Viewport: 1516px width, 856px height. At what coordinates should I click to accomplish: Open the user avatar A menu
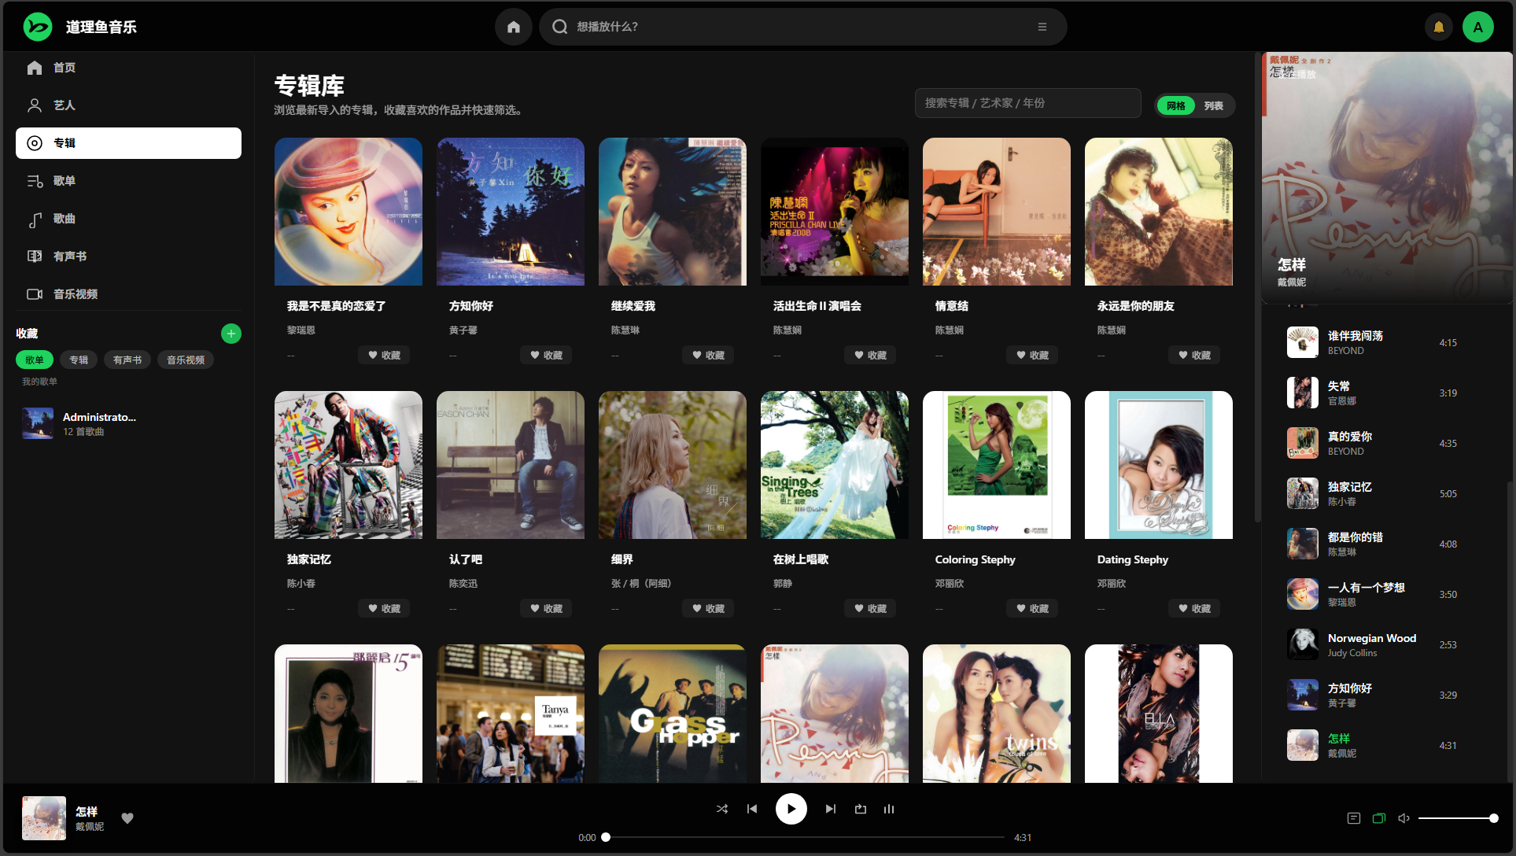click(x=1477, y=27)
